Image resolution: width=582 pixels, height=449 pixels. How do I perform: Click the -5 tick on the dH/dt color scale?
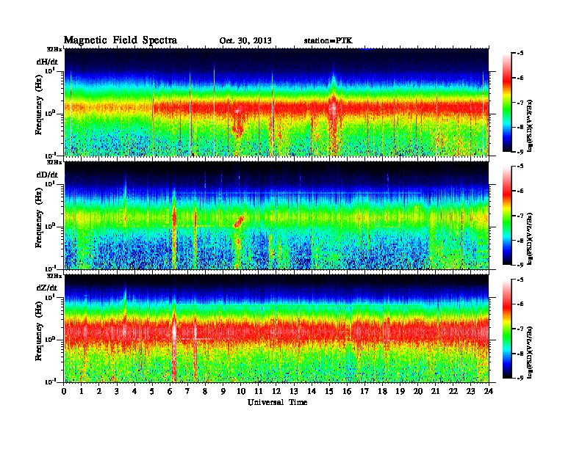point(521,54)
